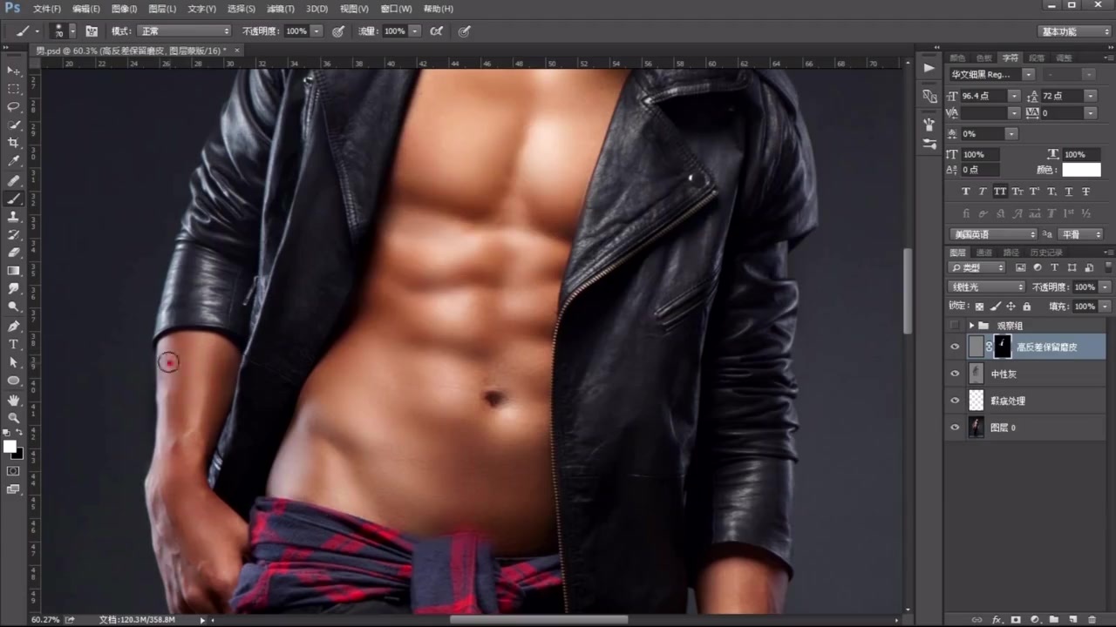
Task: Open the layer style fx menu
Action: click(997, 619)
